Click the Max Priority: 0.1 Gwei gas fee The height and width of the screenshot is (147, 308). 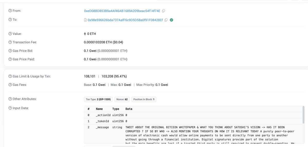click(152, 85)
